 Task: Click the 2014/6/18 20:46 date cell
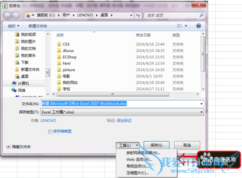click(x=150, y=83)
